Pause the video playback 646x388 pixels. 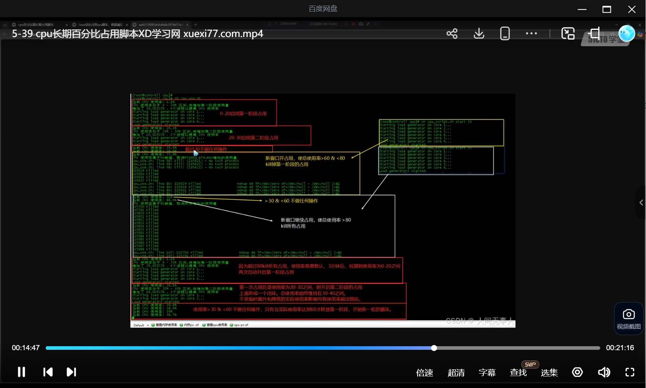tap(21, 372)
